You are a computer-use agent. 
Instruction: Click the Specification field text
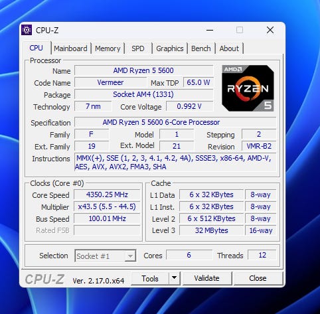pos(161,122)
